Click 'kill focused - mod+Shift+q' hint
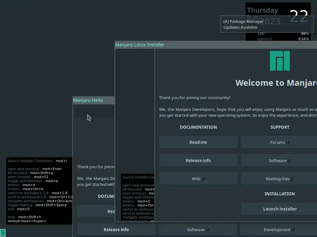Image resolution: width=317 pixels, height=237 pixels. pyautogui.click(x=30, y=173)
